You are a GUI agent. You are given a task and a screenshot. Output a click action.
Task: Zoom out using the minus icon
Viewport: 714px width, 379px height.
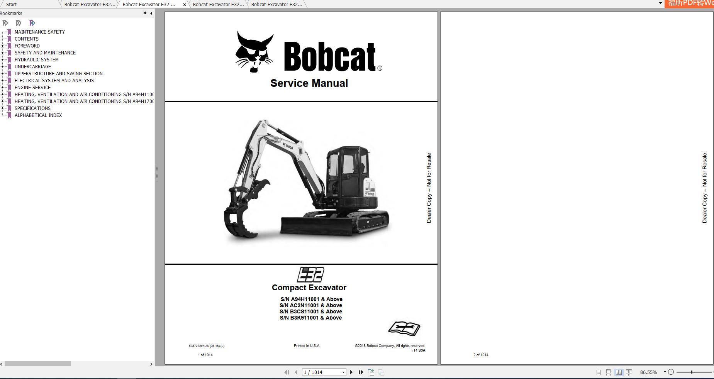671,372
